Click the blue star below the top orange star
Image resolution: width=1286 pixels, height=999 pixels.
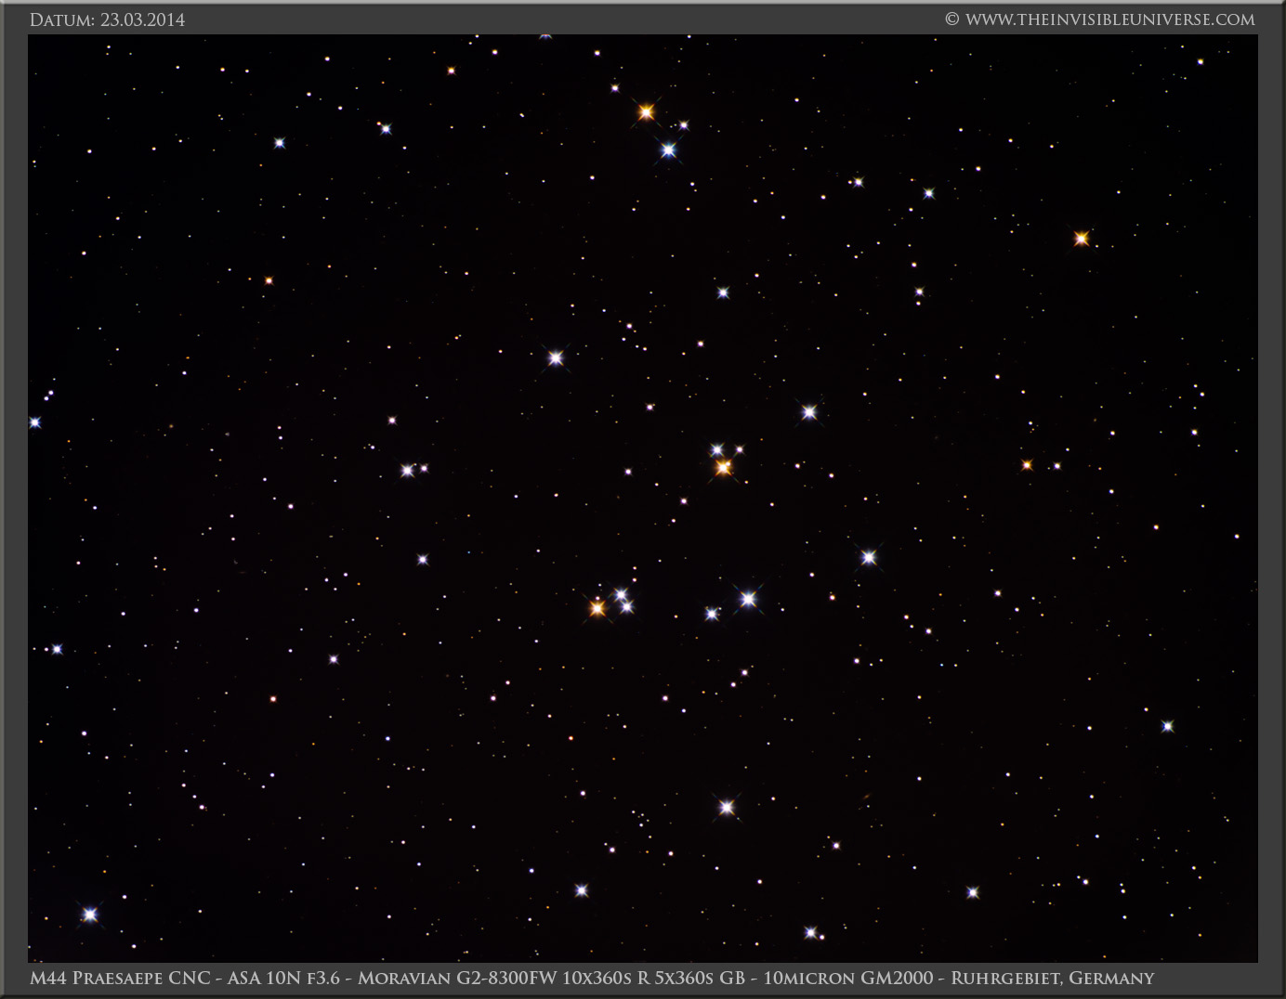click(668, 149)
